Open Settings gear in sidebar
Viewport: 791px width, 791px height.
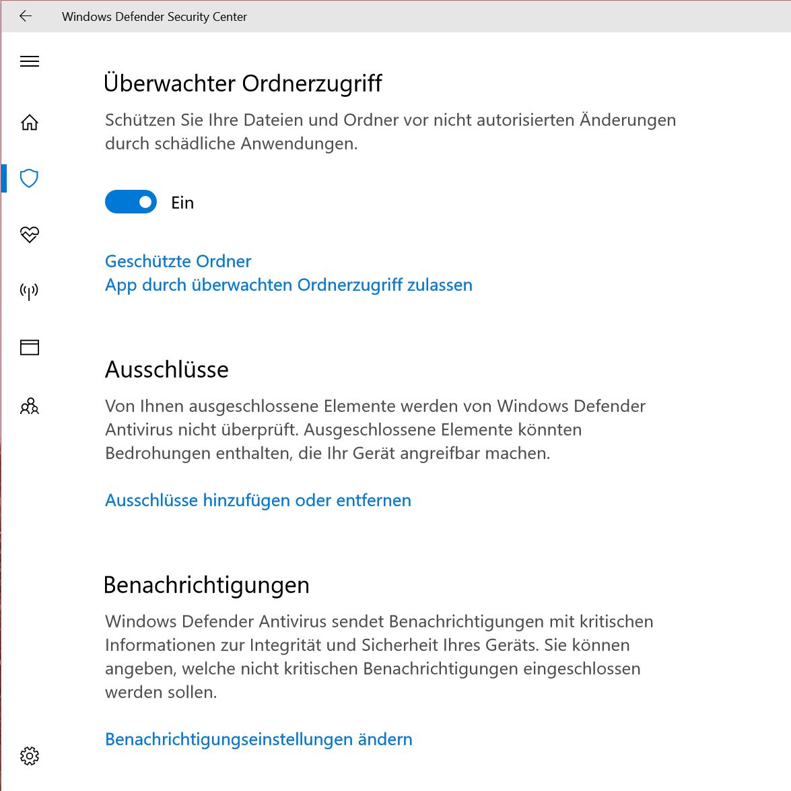point(29,756)
